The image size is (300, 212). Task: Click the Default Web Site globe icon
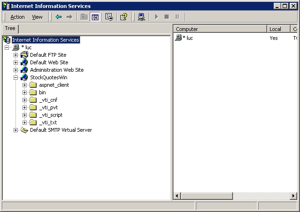tap(24, 62)
